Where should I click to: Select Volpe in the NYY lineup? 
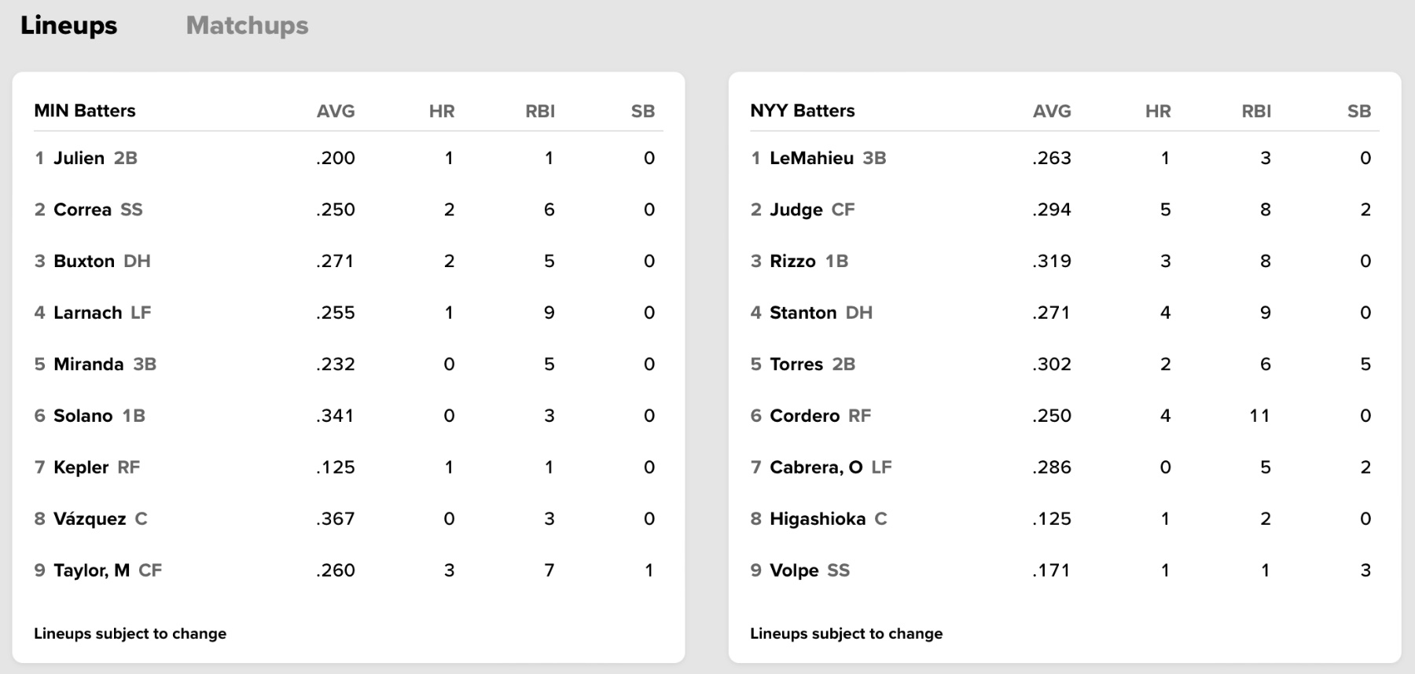coord(794,570)
